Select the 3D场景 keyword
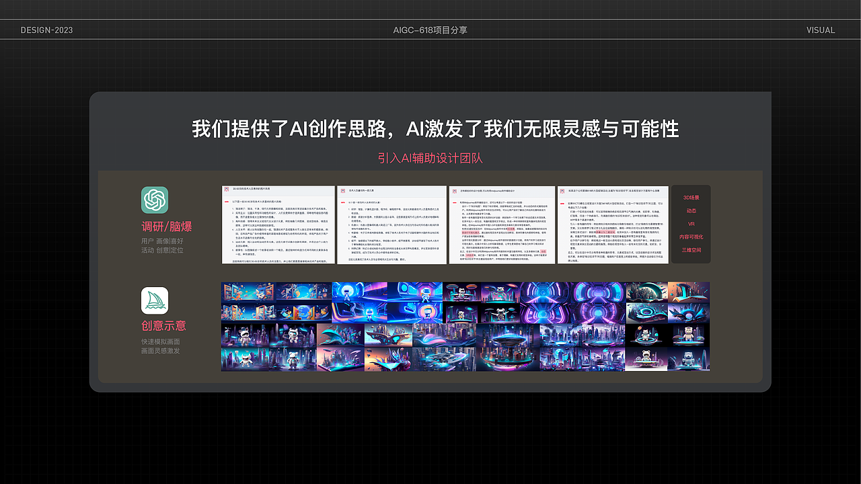861x484 pixels. pos(691,198)
